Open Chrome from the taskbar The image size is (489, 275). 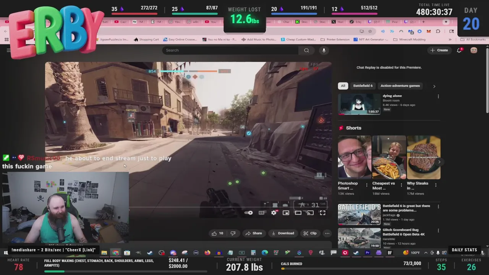[x=115, y=252]
